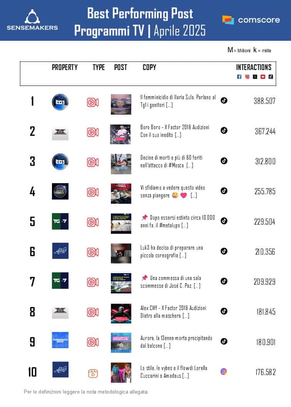Click the X icon under INTERACTIONS header

click(x=255, y=77)
